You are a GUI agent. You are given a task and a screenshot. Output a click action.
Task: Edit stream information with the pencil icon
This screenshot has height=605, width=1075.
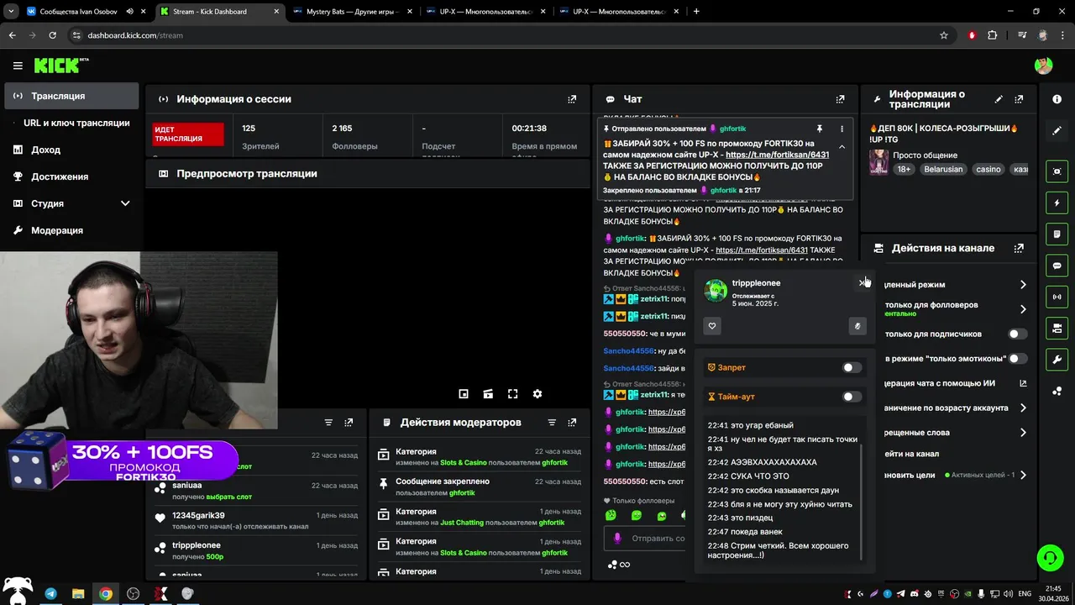click(999, 99)
